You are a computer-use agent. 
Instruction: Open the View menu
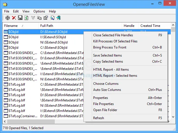click(26, 11)
